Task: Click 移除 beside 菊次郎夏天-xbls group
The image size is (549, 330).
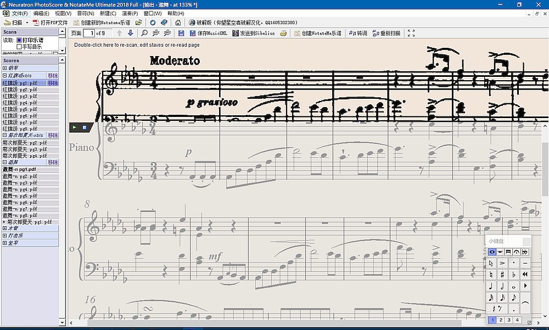Action: pos(53,135)
